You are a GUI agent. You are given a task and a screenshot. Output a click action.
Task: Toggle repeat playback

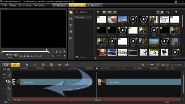pyautogui.click(x=36, y=56)
